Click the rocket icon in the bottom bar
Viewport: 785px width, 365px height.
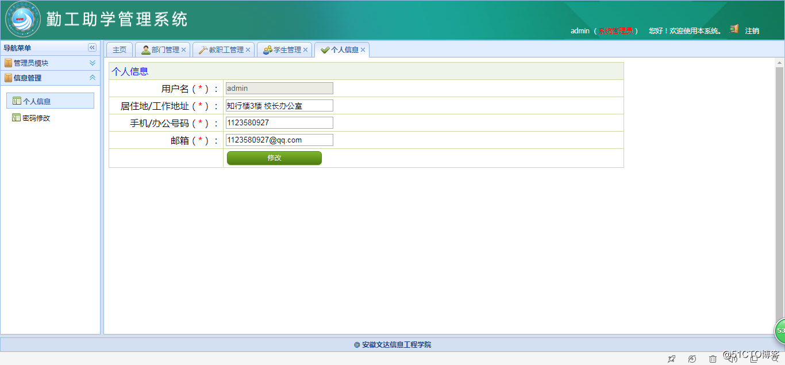(x=671, y=359)
